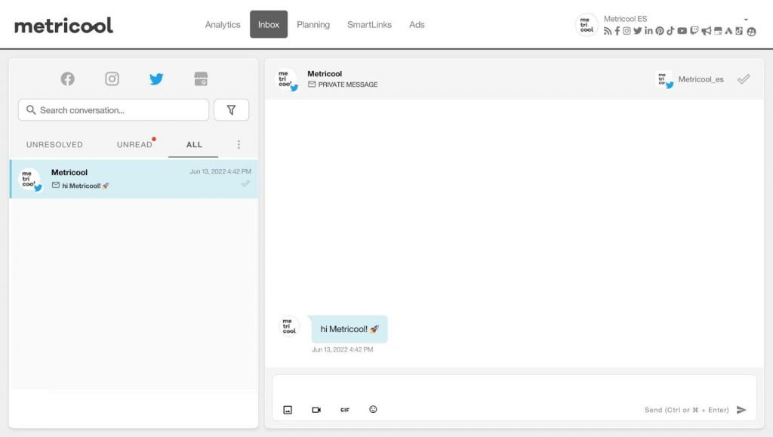Image resolution: width=773 pixels, height=437 pixels.
Task: Click Metricool avatar in conversation header
Action: [x=286, y=79]
